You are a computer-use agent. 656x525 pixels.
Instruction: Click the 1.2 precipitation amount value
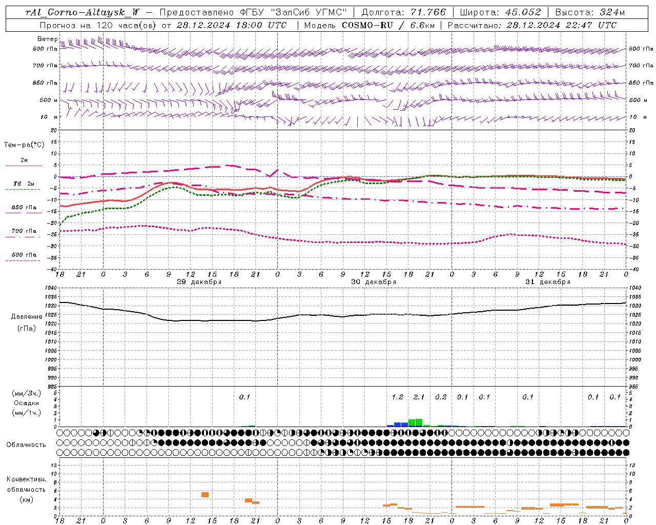tap(397, 397)
